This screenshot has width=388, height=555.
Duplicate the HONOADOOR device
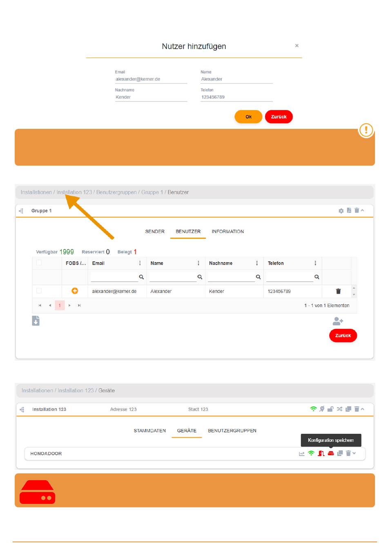[x=340, y=453]
